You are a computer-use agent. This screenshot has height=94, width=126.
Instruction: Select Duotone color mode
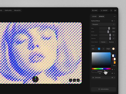coord(111,42)
